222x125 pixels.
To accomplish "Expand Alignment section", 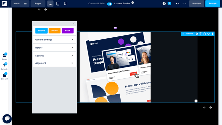I will coord(55,63).
